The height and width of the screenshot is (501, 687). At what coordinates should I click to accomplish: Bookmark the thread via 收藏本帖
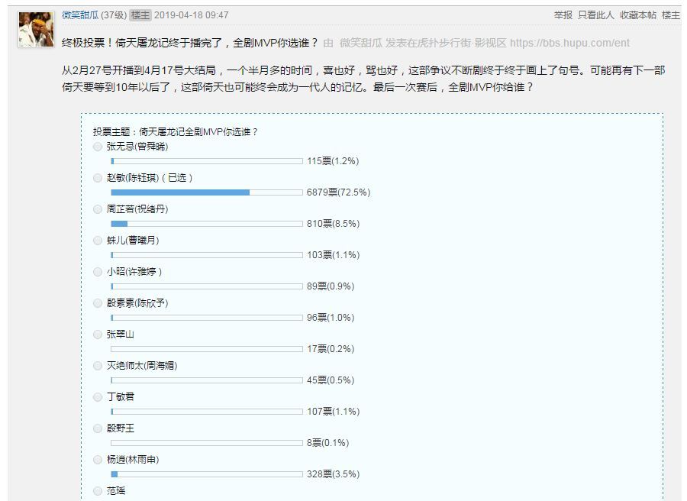(638, 15)
